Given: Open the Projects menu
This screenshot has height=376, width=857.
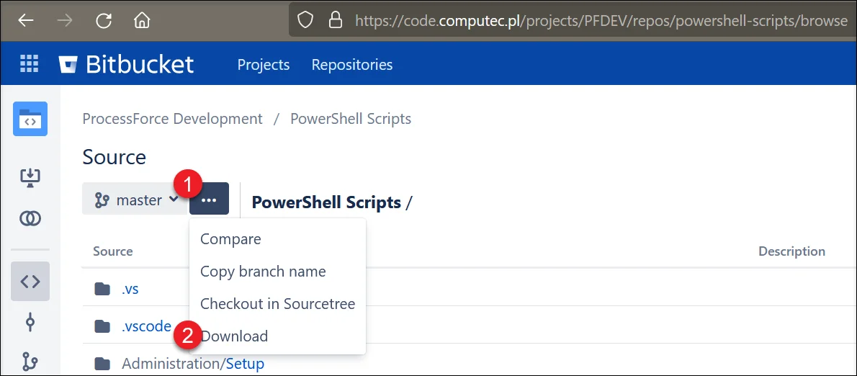Looking at the screenshot, I should pyautogui.click(x=263, y=65).
